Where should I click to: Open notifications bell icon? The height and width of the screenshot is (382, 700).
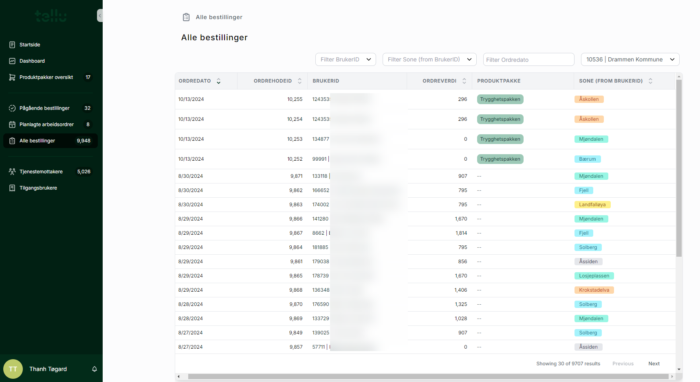tap(95, 369)
